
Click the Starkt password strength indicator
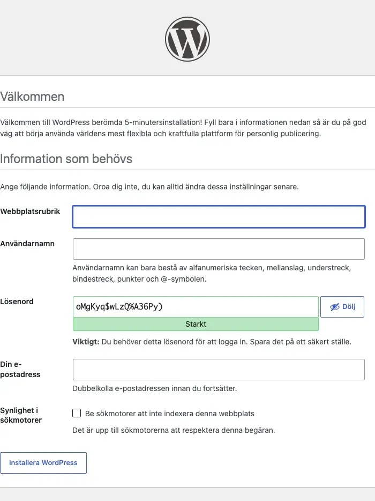point(196,324)
